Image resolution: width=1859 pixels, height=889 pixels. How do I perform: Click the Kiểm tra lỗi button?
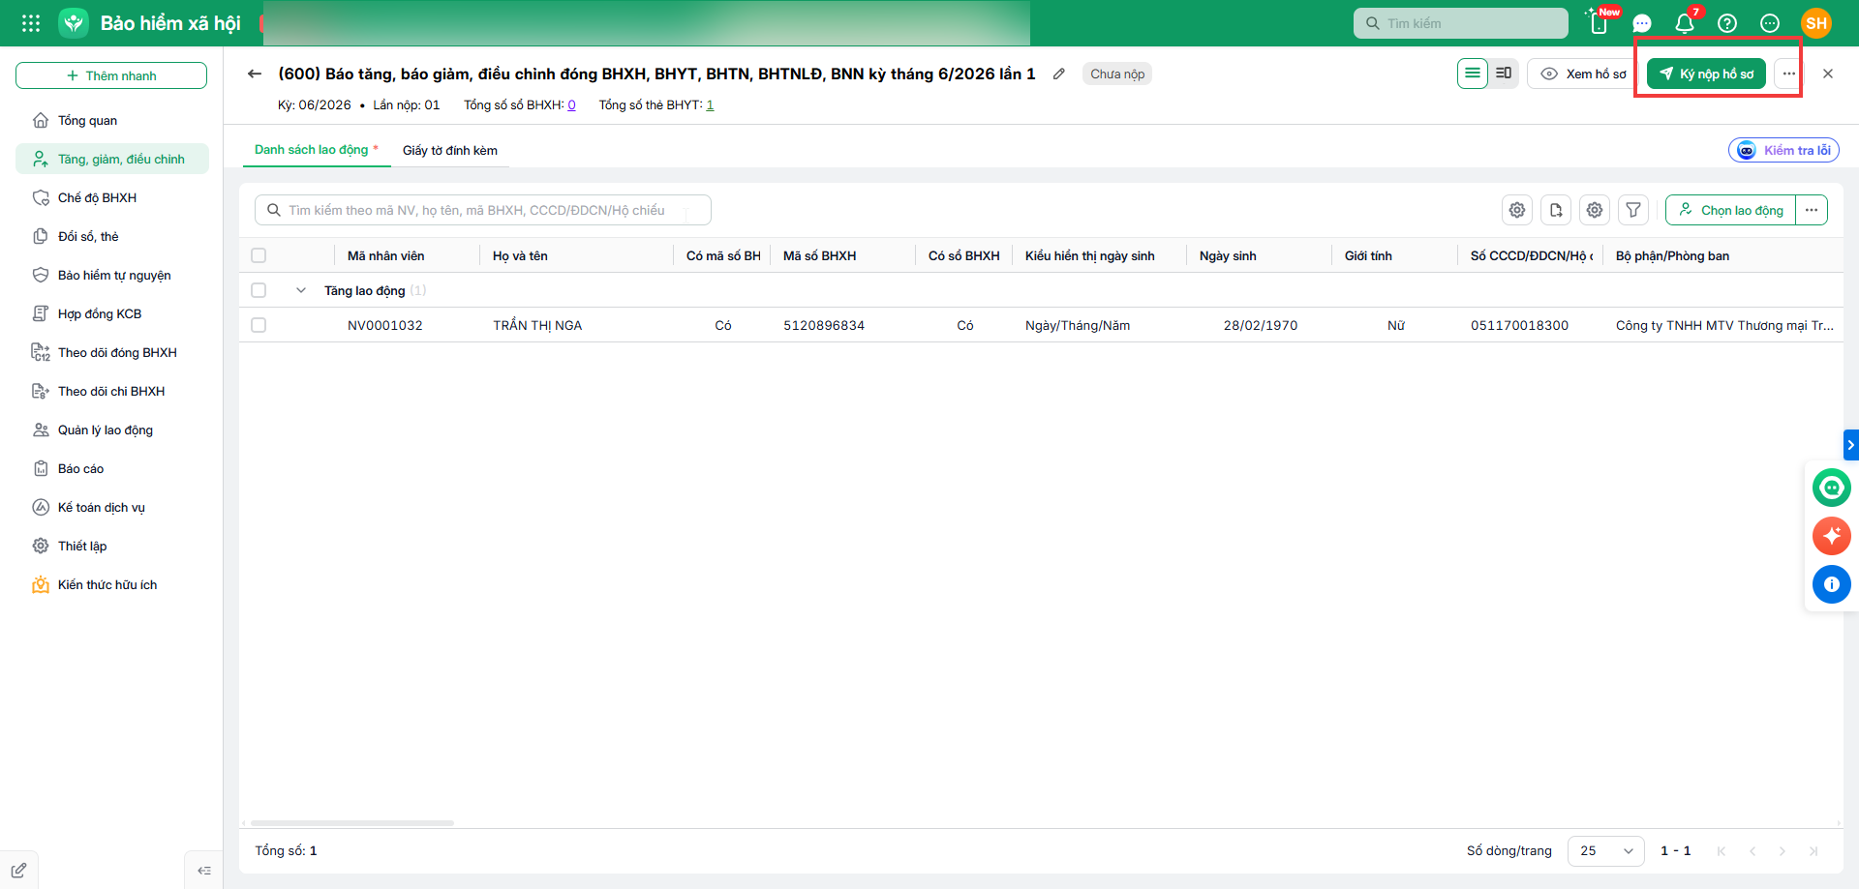1783,150
